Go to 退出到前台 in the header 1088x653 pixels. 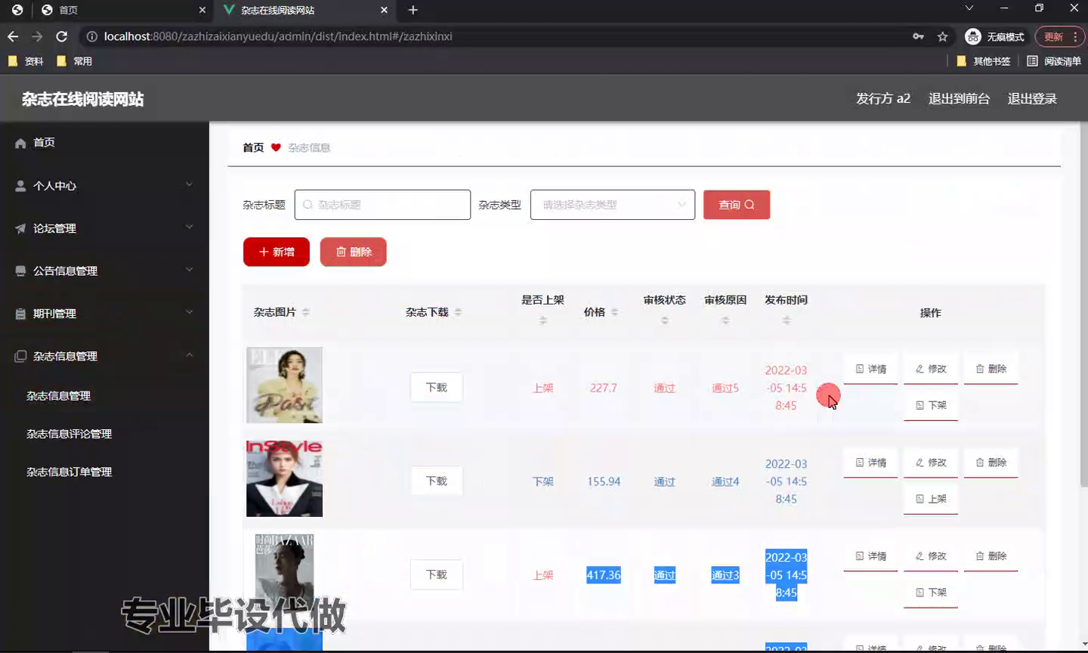pos(959,99)
